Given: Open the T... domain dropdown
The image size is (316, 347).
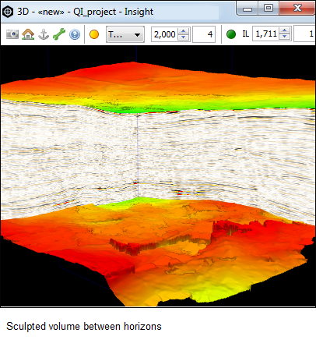Looking at the screenshot, I should (125, 34).
